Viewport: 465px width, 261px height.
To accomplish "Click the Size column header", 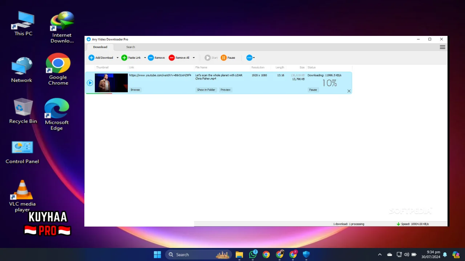I will [302, 67].
